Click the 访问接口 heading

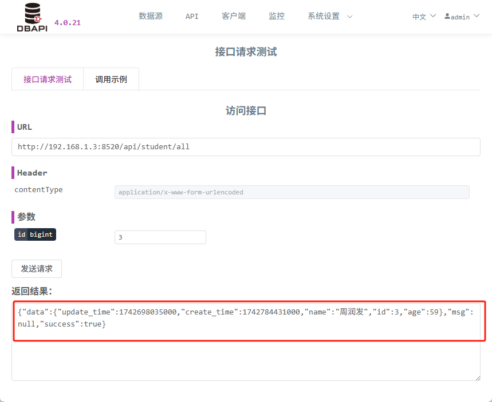point(246,110)
